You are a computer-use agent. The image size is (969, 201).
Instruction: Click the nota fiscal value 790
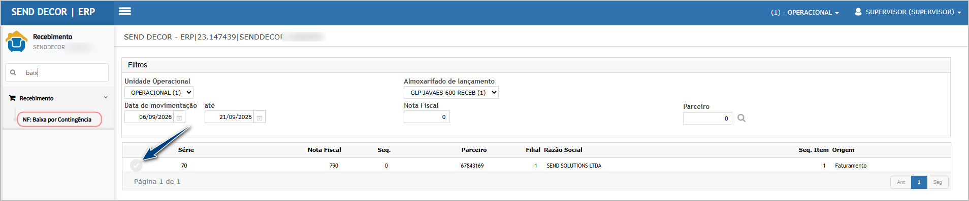tap(334, 166)
